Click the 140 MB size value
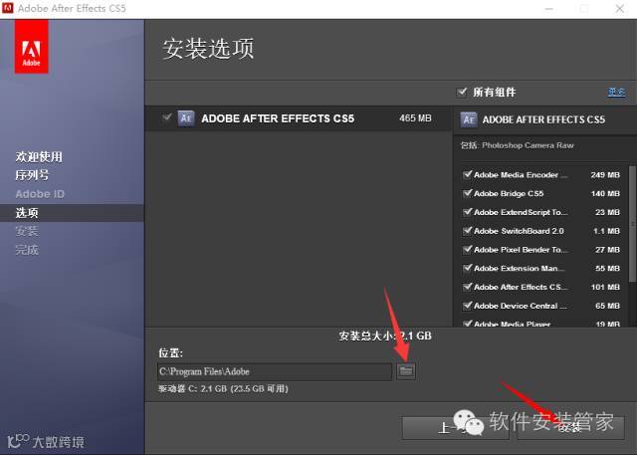Viewport: 637px width, 455px height. (x=605, y=193)
